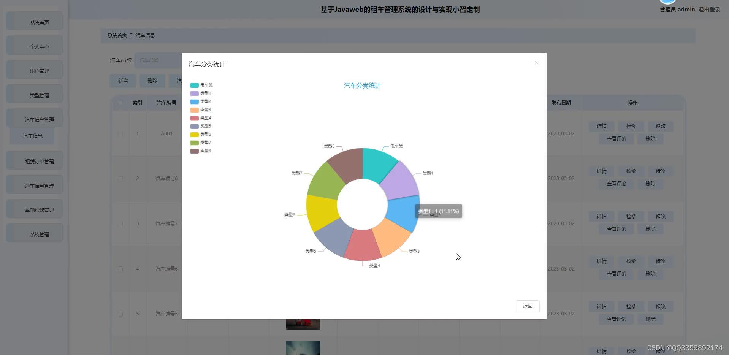Click 详情 for the 汽车编号6 row
Viewport: 729px width, 355px height.
point(602,261)
